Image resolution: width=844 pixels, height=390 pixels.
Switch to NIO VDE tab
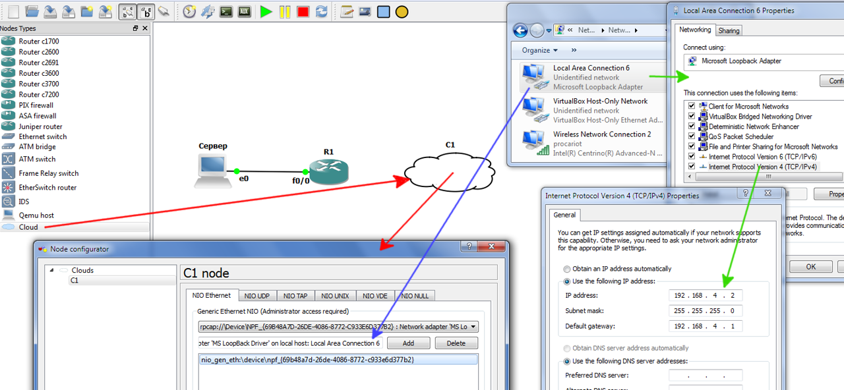(375, 296)
